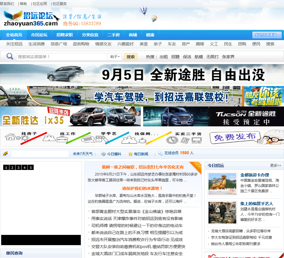Click hot search term 出租
Image resolution: width=284 pixels, height=258 pixels.
[164, 57]
